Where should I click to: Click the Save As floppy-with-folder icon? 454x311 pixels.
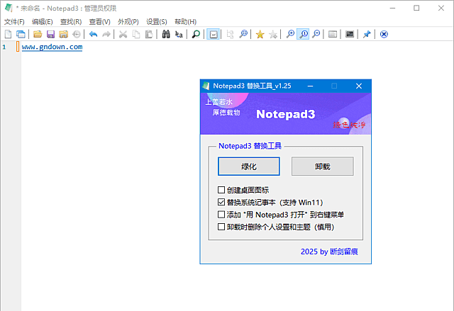pos(63,35)
